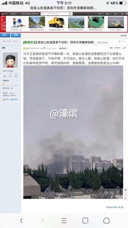Expand the 帖子 search type dropdown

tap(44, 14)
